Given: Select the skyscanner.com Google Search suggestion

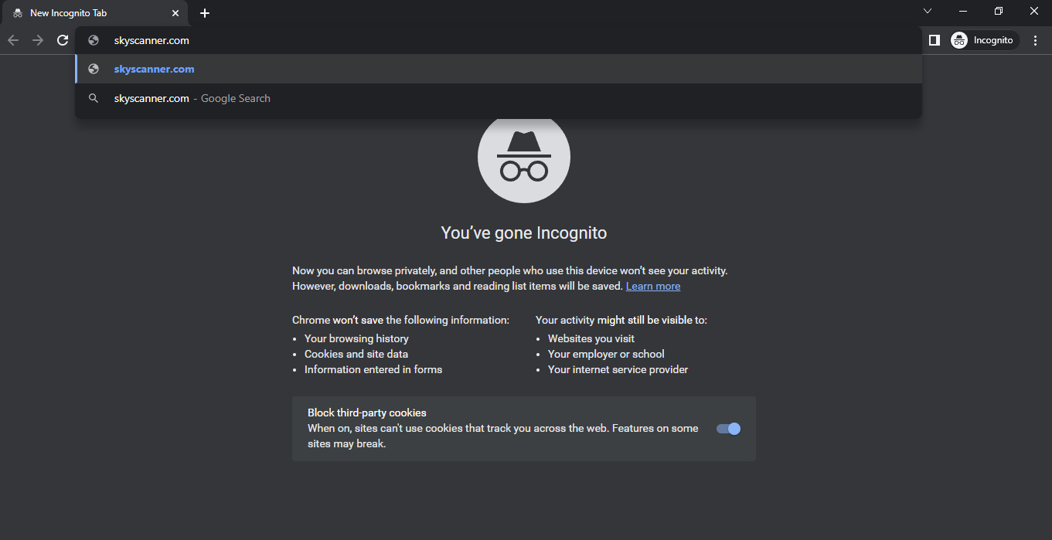Looking at the screenshot, I should [x=499, y=98].
